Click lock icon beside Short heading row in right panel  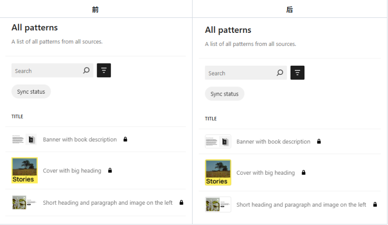pos(375,205)
